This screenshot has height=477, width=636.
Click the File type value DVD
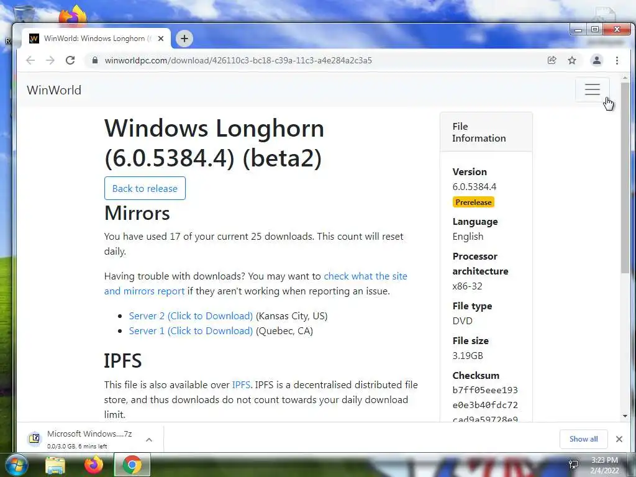pos(462,321)
